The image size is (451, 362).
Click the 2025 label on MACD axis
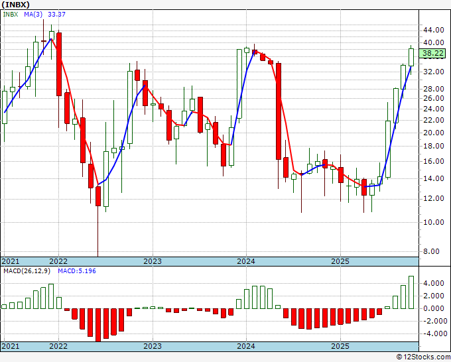(340, 346)
